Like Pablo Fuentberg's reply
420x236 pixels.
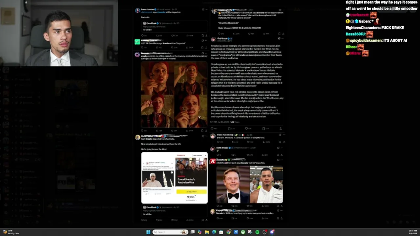click(248, 142)
